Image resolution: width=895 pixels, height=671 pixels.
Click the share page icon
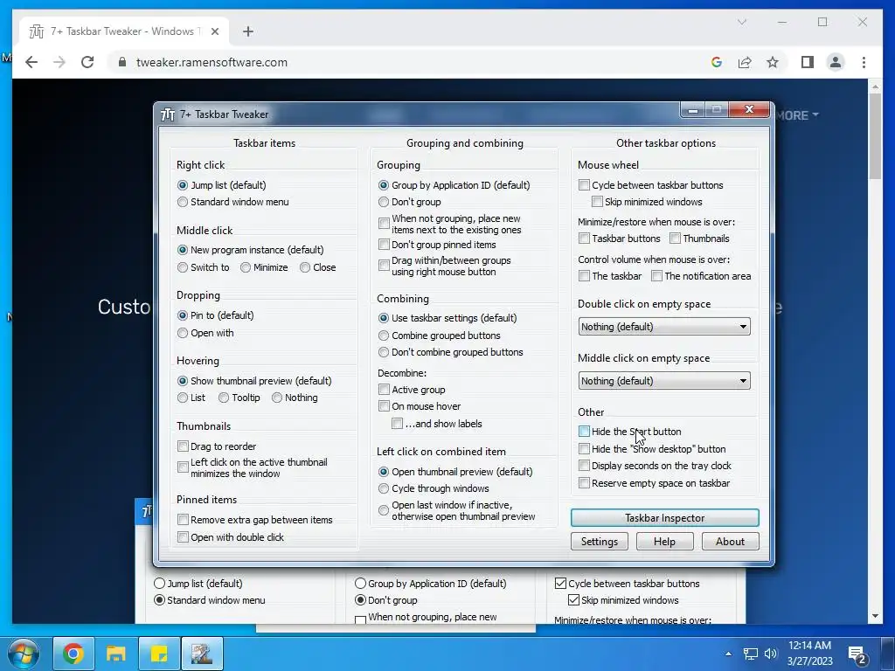tap(745, 62)
